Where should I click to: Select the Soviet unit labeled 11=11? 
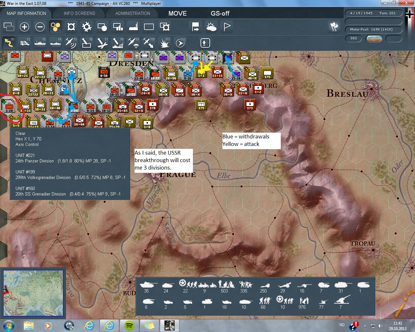[218, 72]
